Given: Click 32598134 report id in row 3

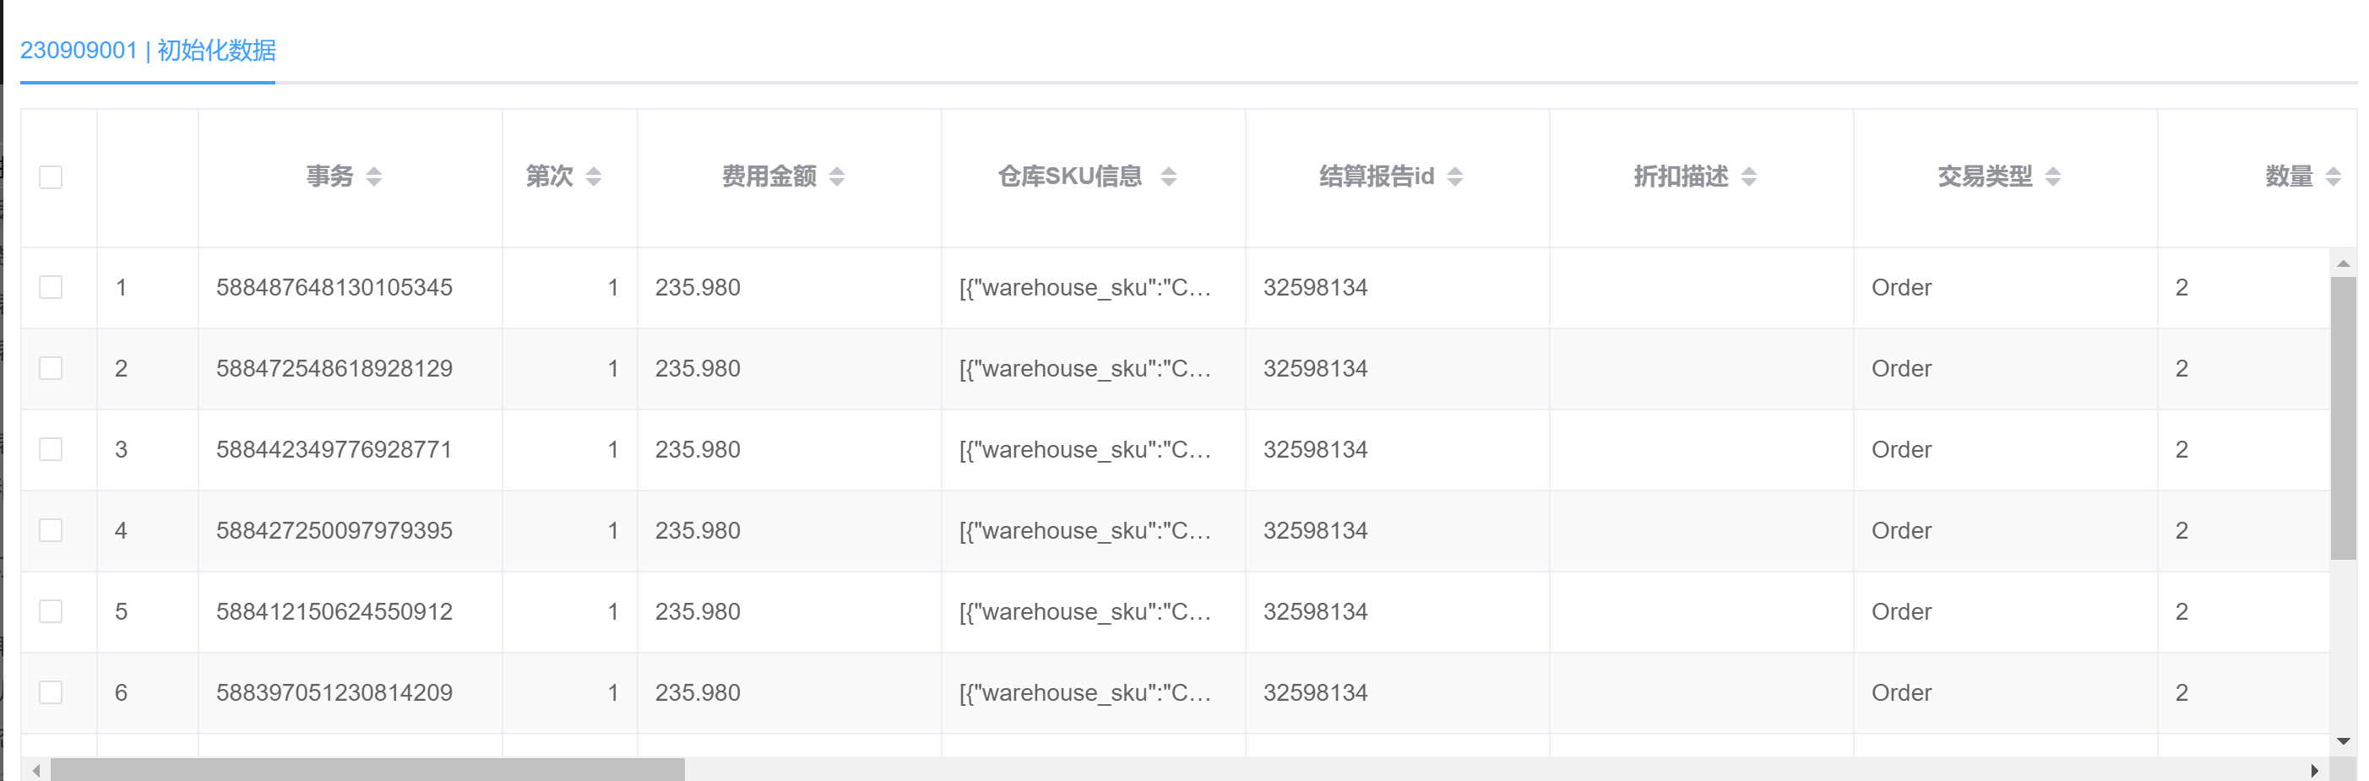Looking at the screenshot, I should (1315, 449).
